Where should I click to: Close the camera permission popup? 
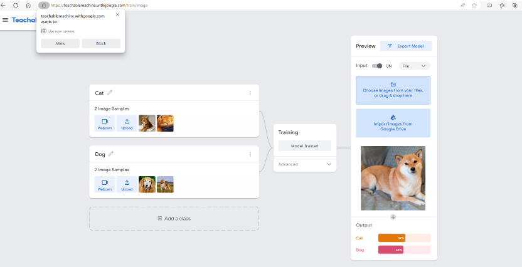pos(117,14)
